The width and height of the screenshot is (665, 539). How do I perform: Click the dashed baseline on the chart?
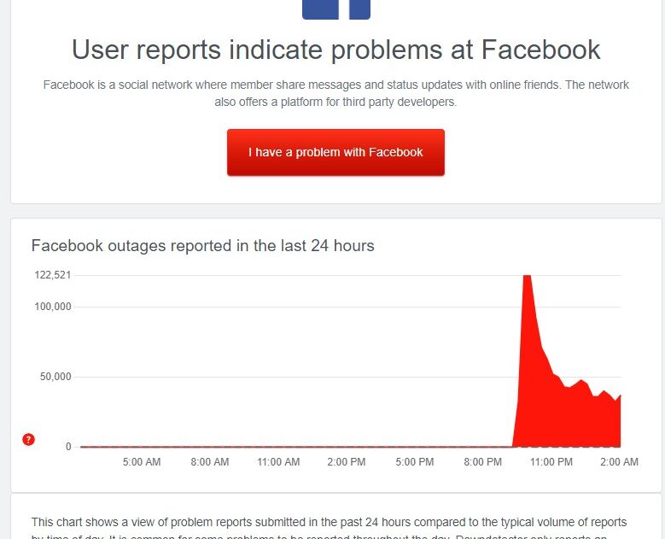(x=297, y=447)
